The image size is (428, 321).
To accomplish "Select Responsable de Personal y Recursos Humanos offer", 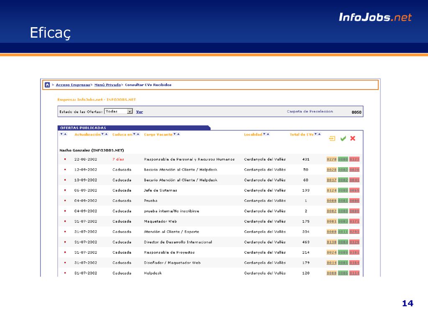I will (189, 159).
